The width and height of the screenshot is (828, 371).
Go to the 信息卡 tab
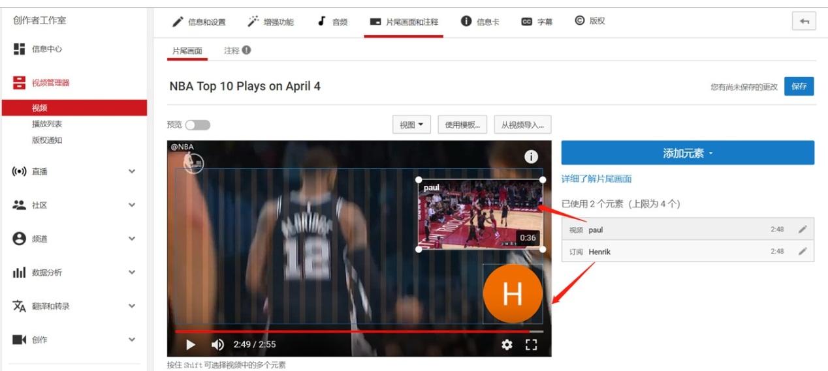click(480, 22)
